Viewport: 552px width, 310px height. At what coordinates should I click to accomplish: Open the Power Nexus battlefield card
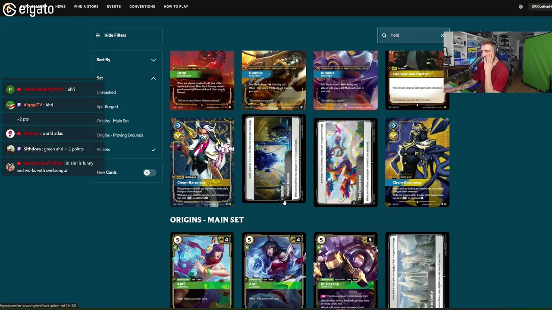click(274, 159)
